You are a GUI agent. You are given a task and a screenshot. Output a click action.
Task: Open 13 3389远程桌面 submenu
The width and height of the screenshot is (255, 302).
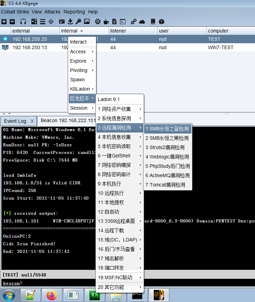[x=120, y=221]
